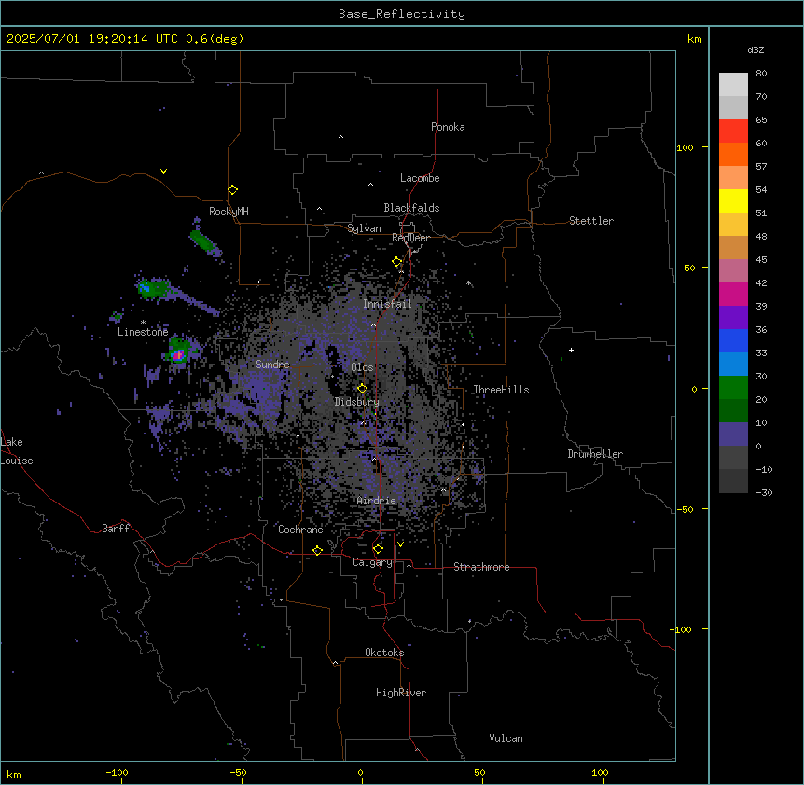Screen dimensions: 804x785
Task: Click the Olds town label
Action: [362, 367]
